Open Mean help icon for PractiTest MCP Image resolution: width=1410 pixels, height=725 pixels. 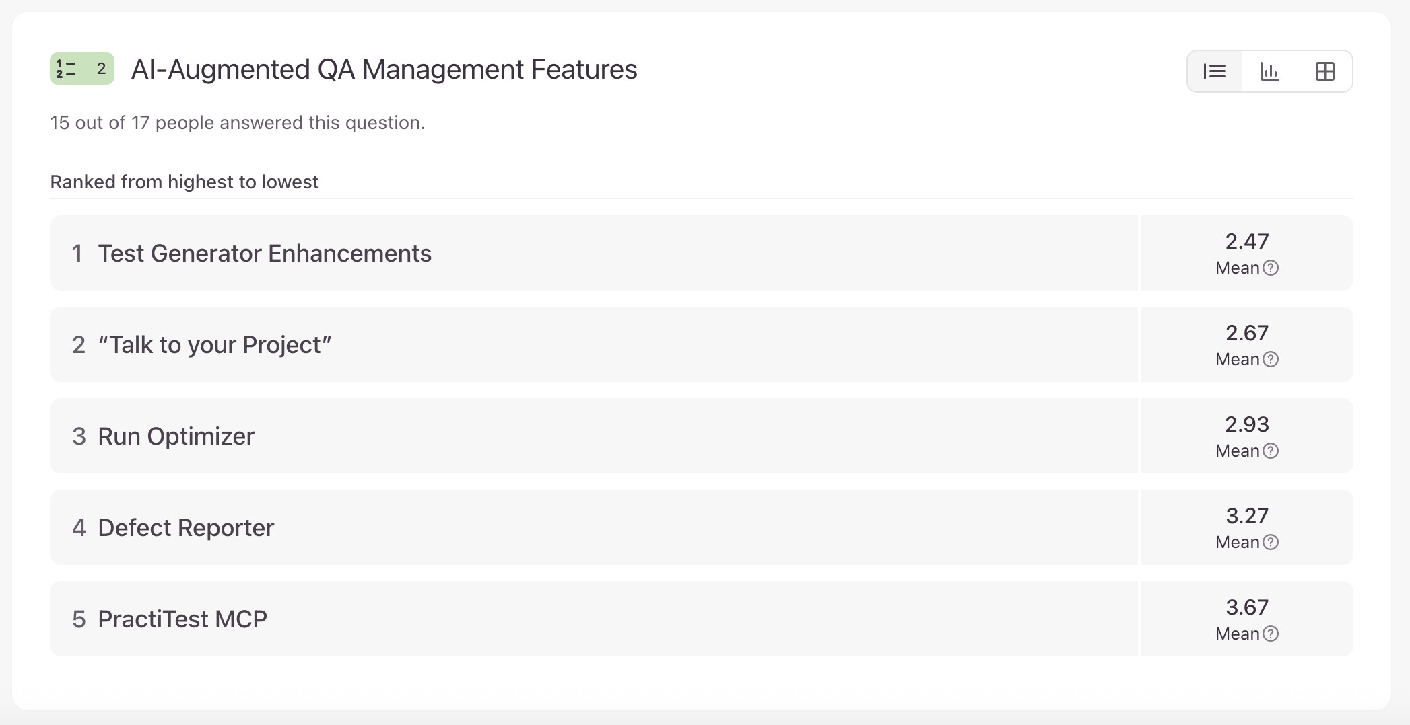(x=1271, y=634)
